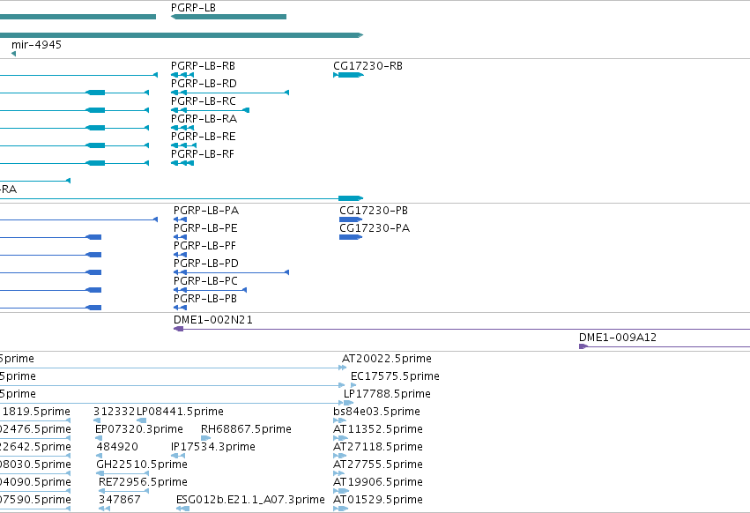Select the RE72956.5prime EST label
The height and width of the screenshot is (513, 750).
pyautogui.click(x=143, y=482)
